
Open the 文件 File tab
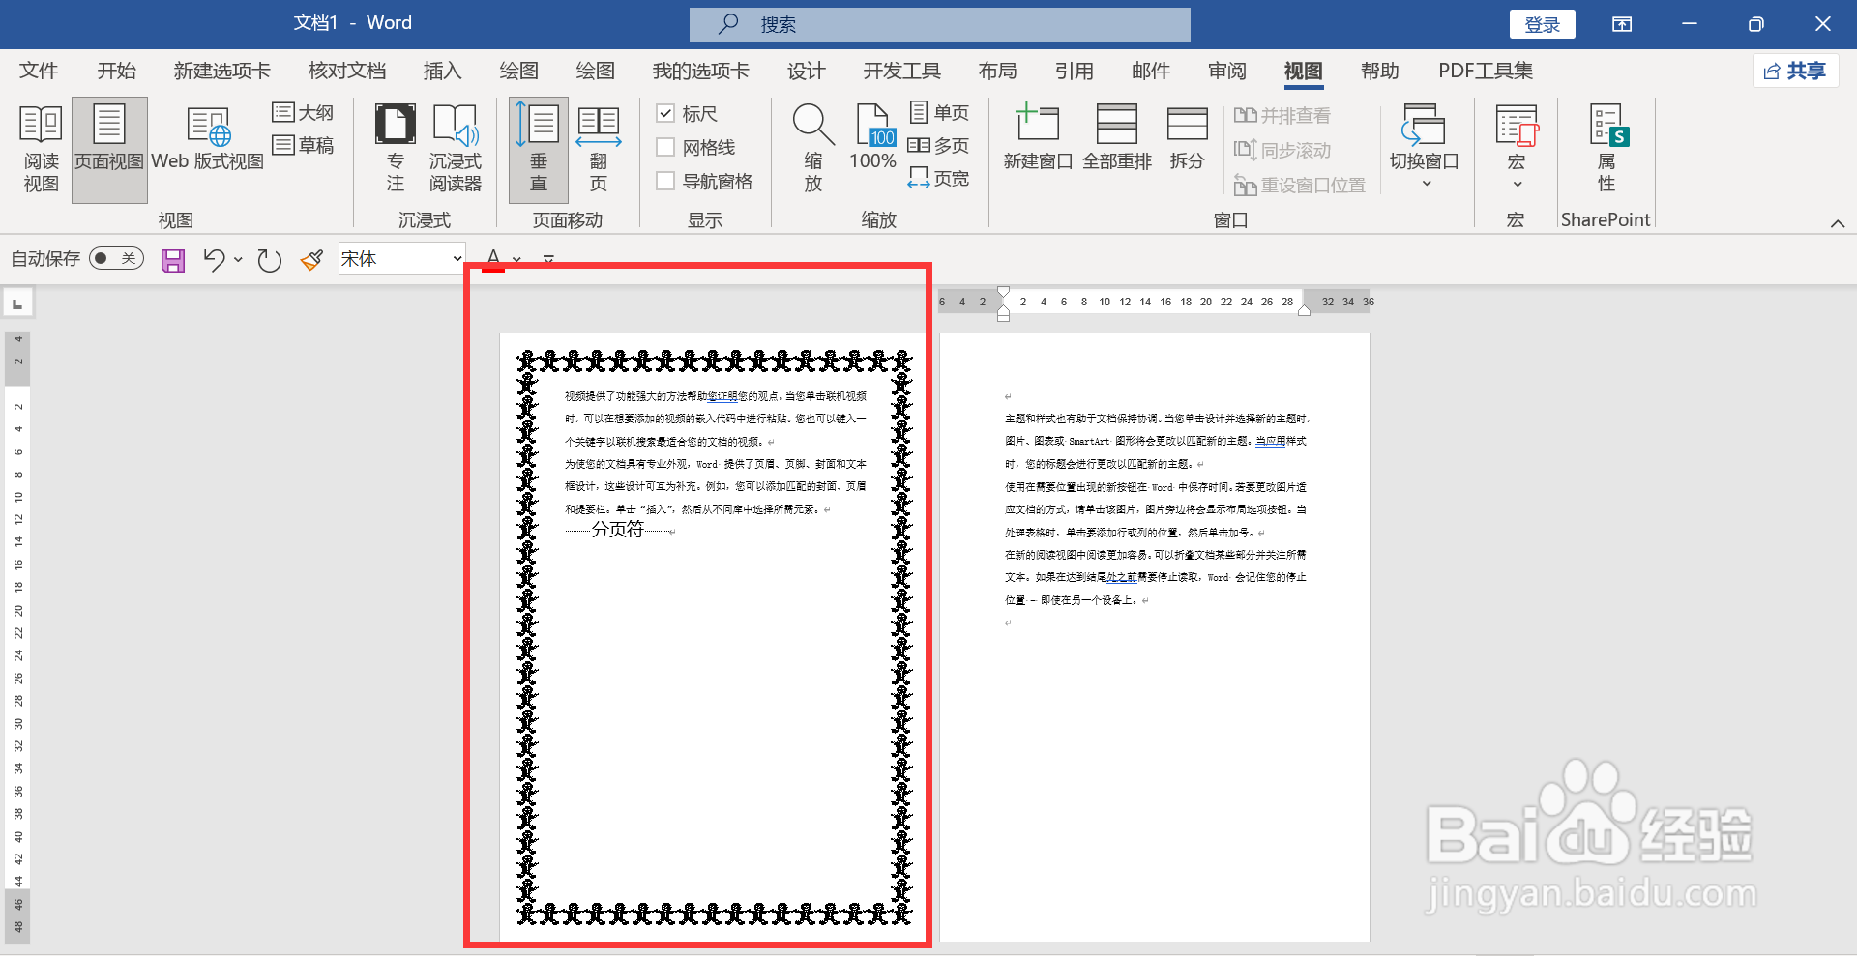click(39, 71)
